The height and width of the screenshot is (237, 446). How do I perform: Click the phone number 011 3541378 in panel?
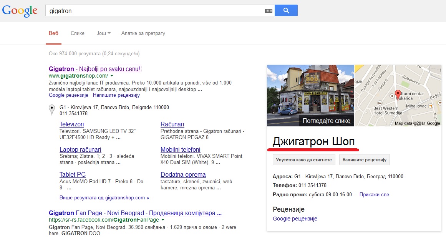tap(312, 186)
